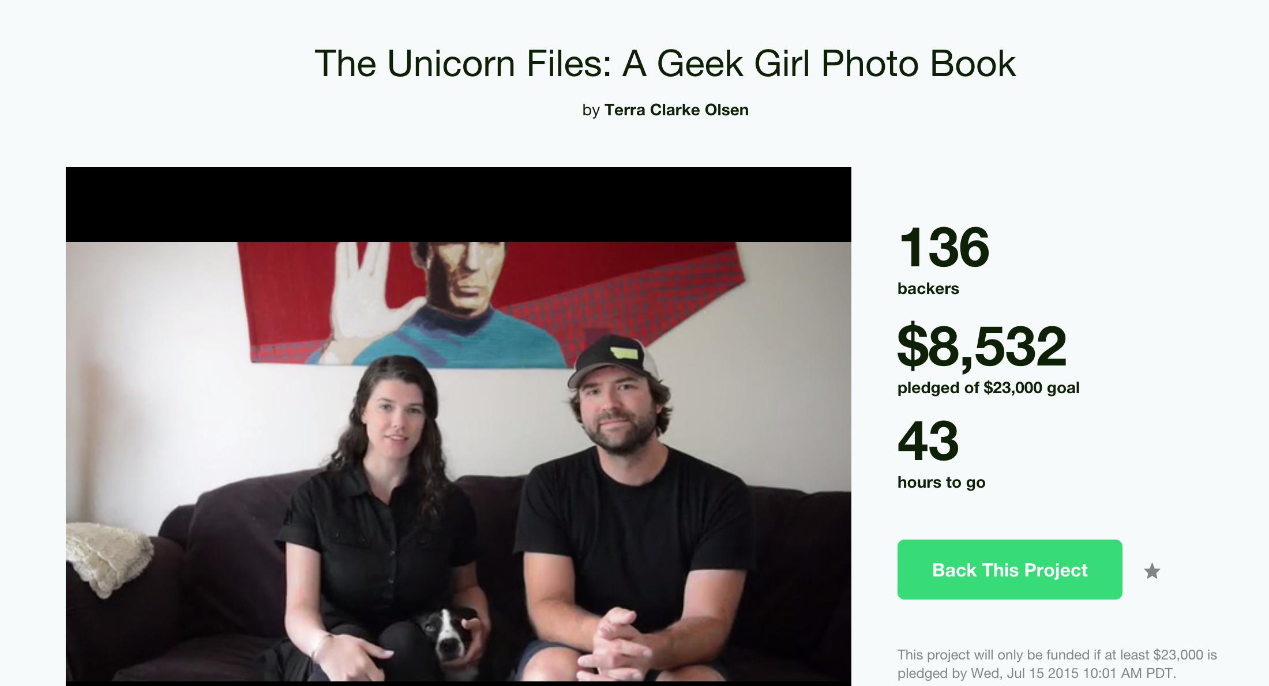The height and width of the screenshot is (686, 1269).
Task: Click the "pledged of $23,000 goal" text
Action: pyautogui.click(x=988, y=387)
